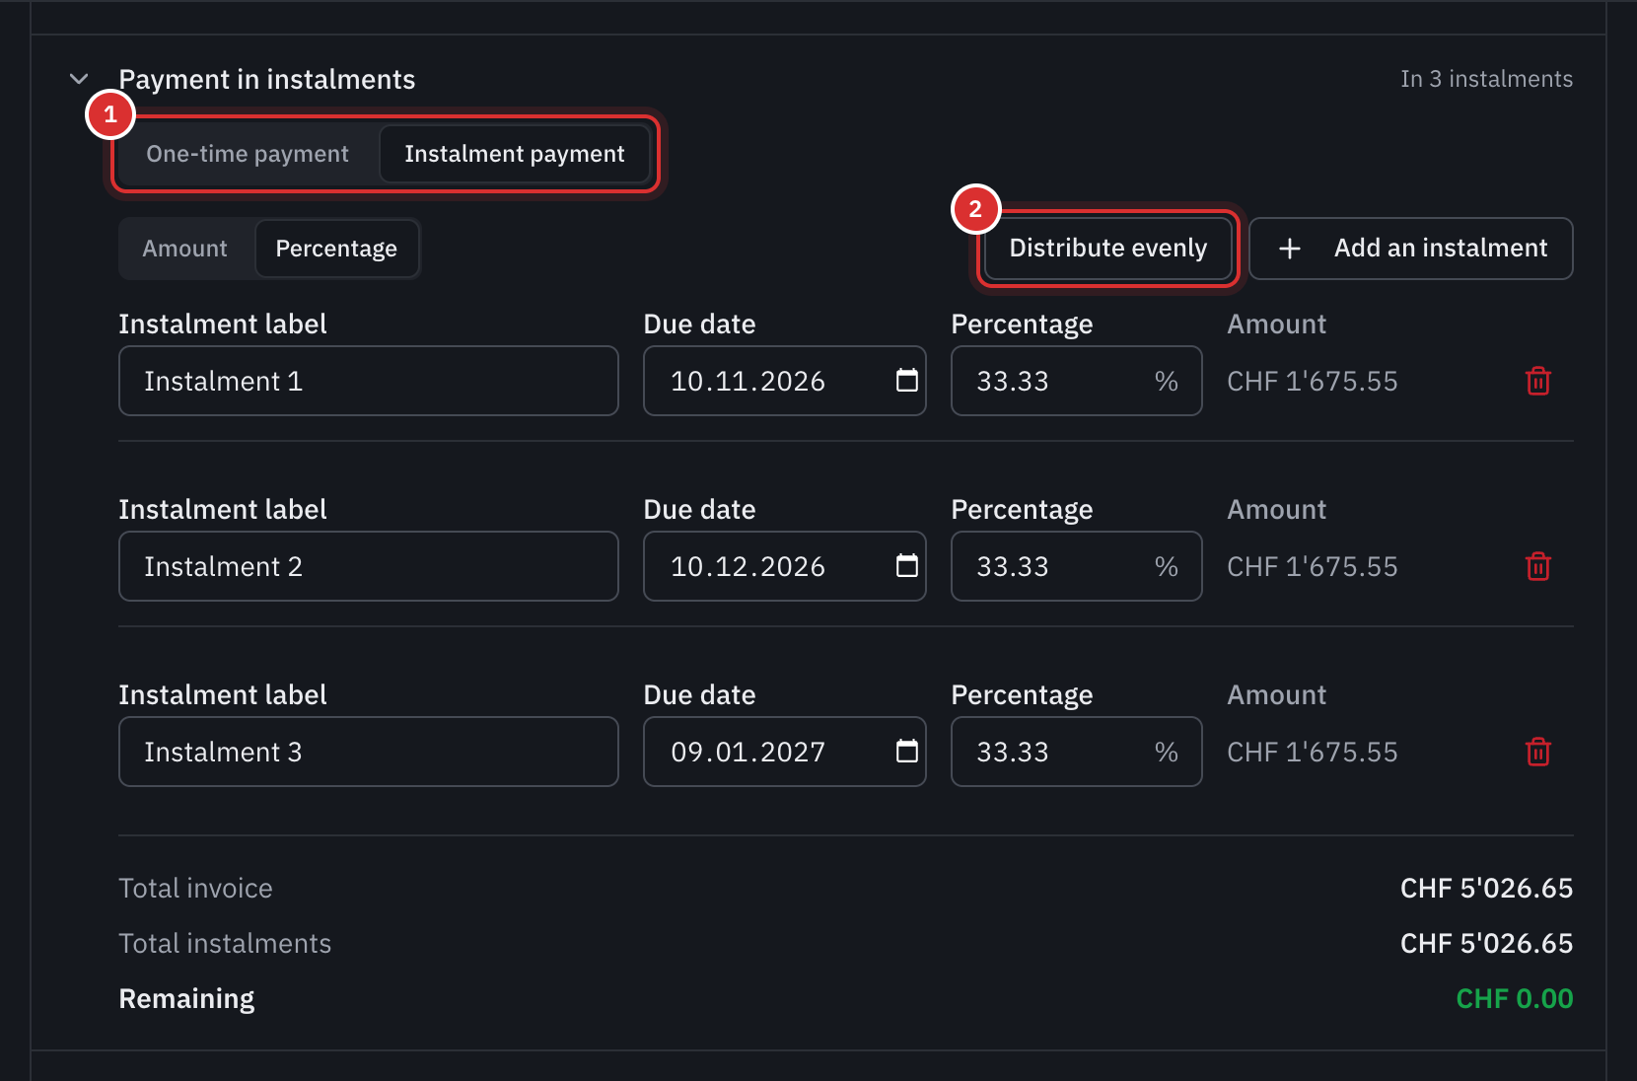Collapse the Payment in instalments section
The width and height of the screenshot is (1637, 1081).
pos(79,79)
